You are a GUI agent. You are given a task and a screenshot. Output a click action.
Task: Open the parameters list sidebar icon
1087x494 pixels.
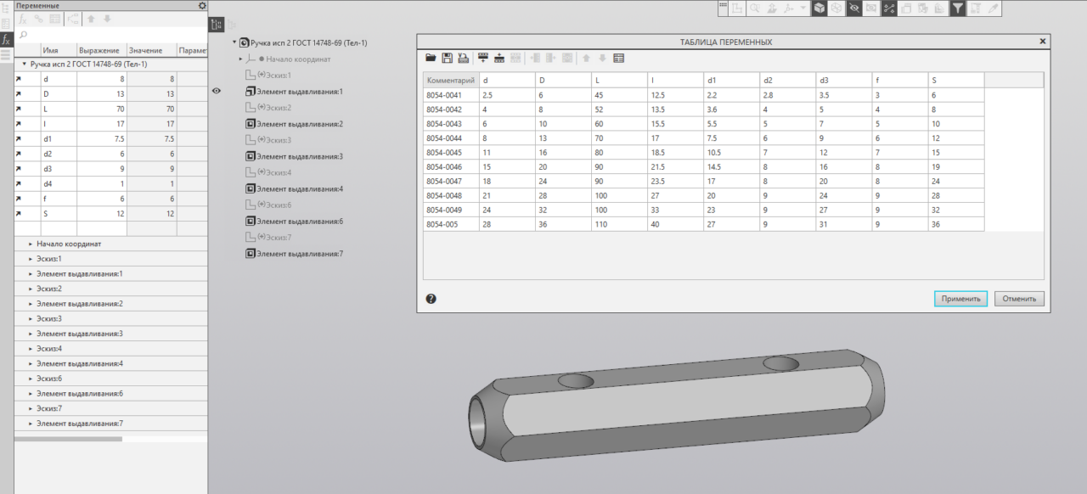point(6,24)
